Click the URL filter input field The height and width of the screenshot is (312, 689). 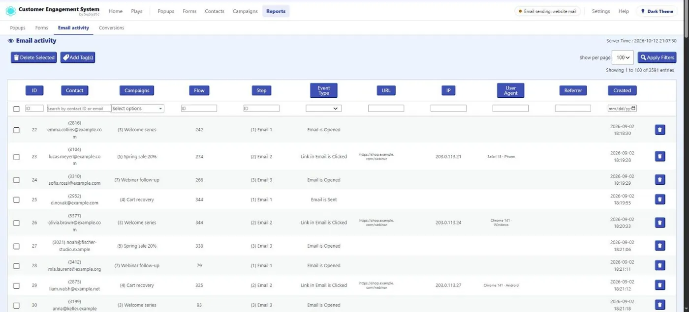[x=386, y=109]
